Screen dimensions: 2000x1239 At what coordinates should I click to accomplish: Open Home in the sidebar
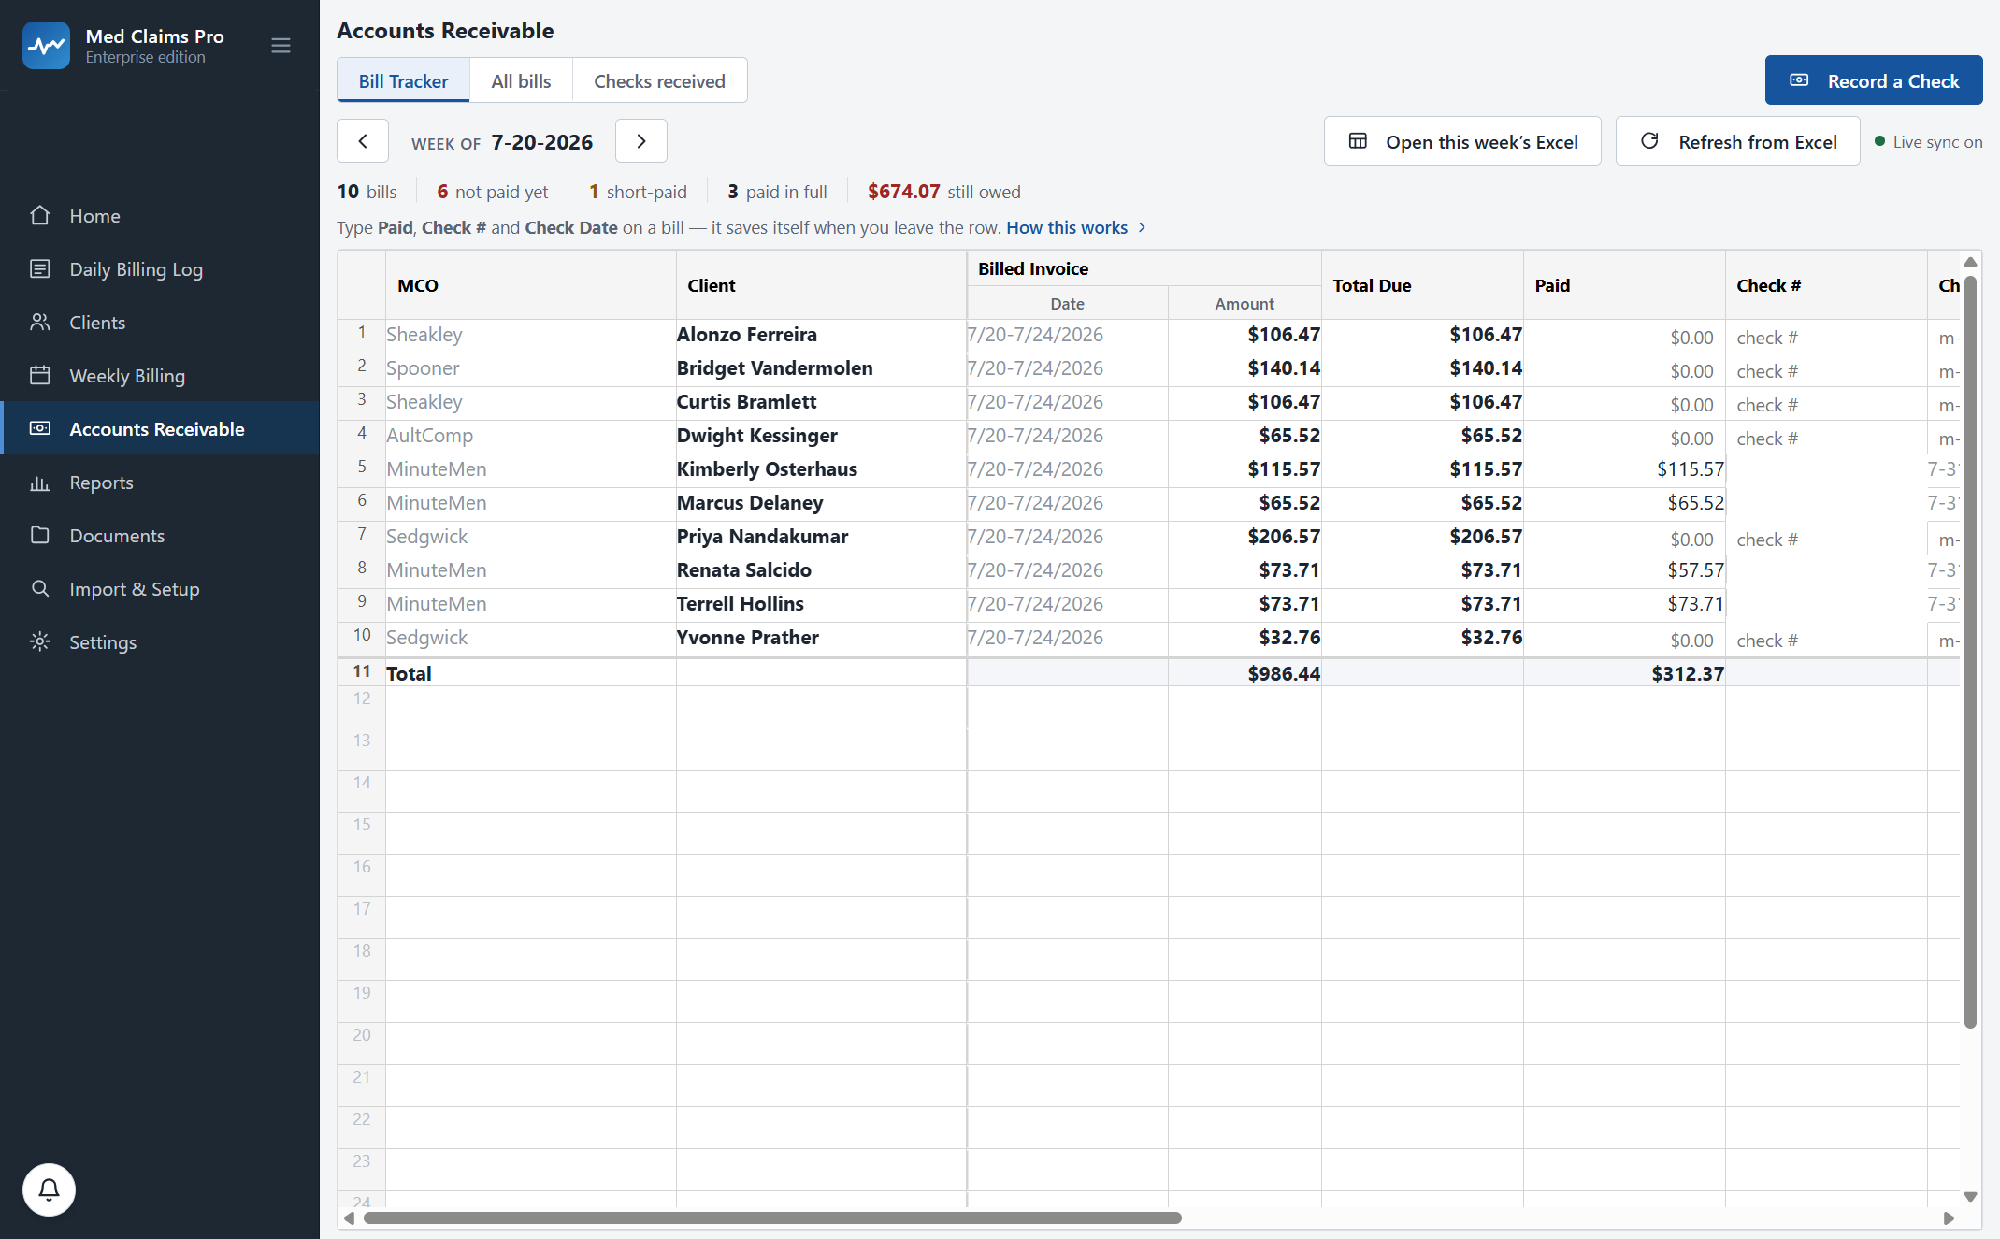pos(160,215)
